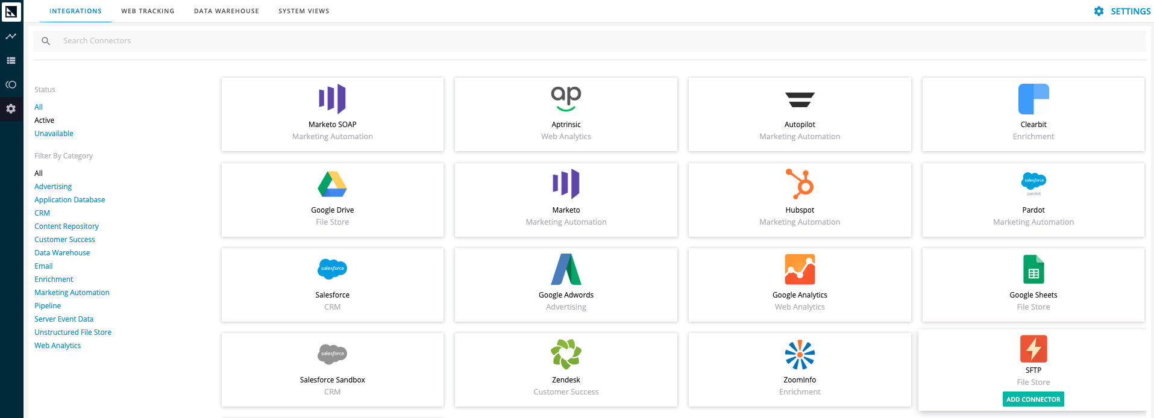Image resolution: width=1154 pixels, height=418 pixels.
Task: Filter status by All
Action: tap(39, 107)
